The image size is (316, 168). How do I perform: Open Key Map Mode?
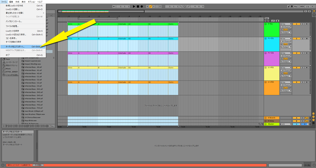click(295, 6)
